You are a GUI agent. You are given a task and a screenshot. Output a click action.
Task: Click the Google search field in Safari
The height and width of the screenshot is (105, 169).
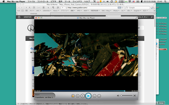click(x=138, y=8)
